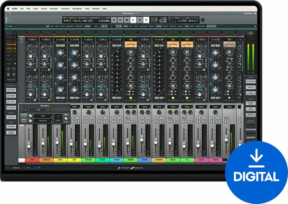Toggle the INSERTS row visibility
Screen dimensions: 288x204
10,48
